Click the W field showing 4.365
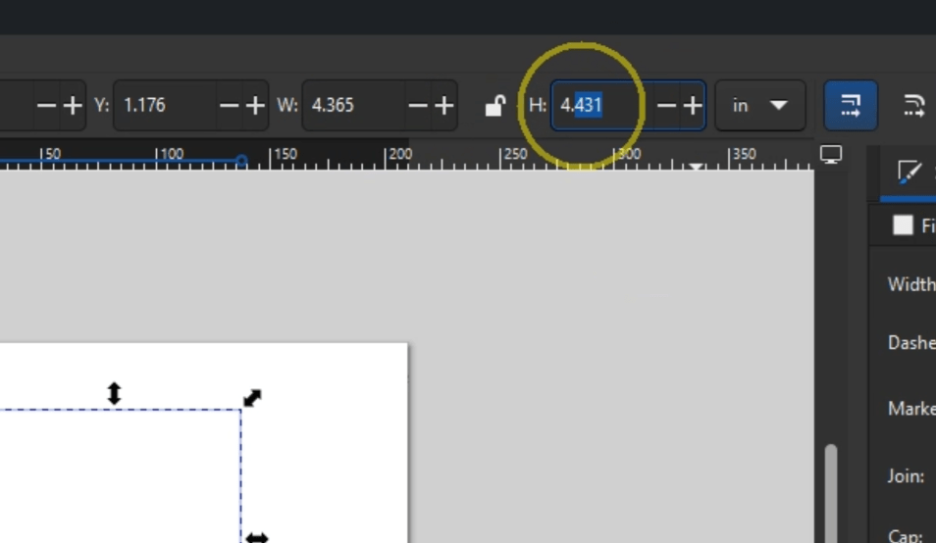Screen dimensions: 936x543 tap(351, 105)
